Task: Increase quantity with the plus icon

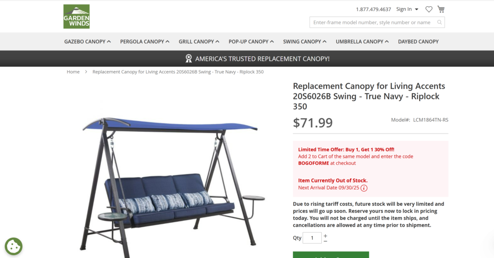Action: coord(326,236)
